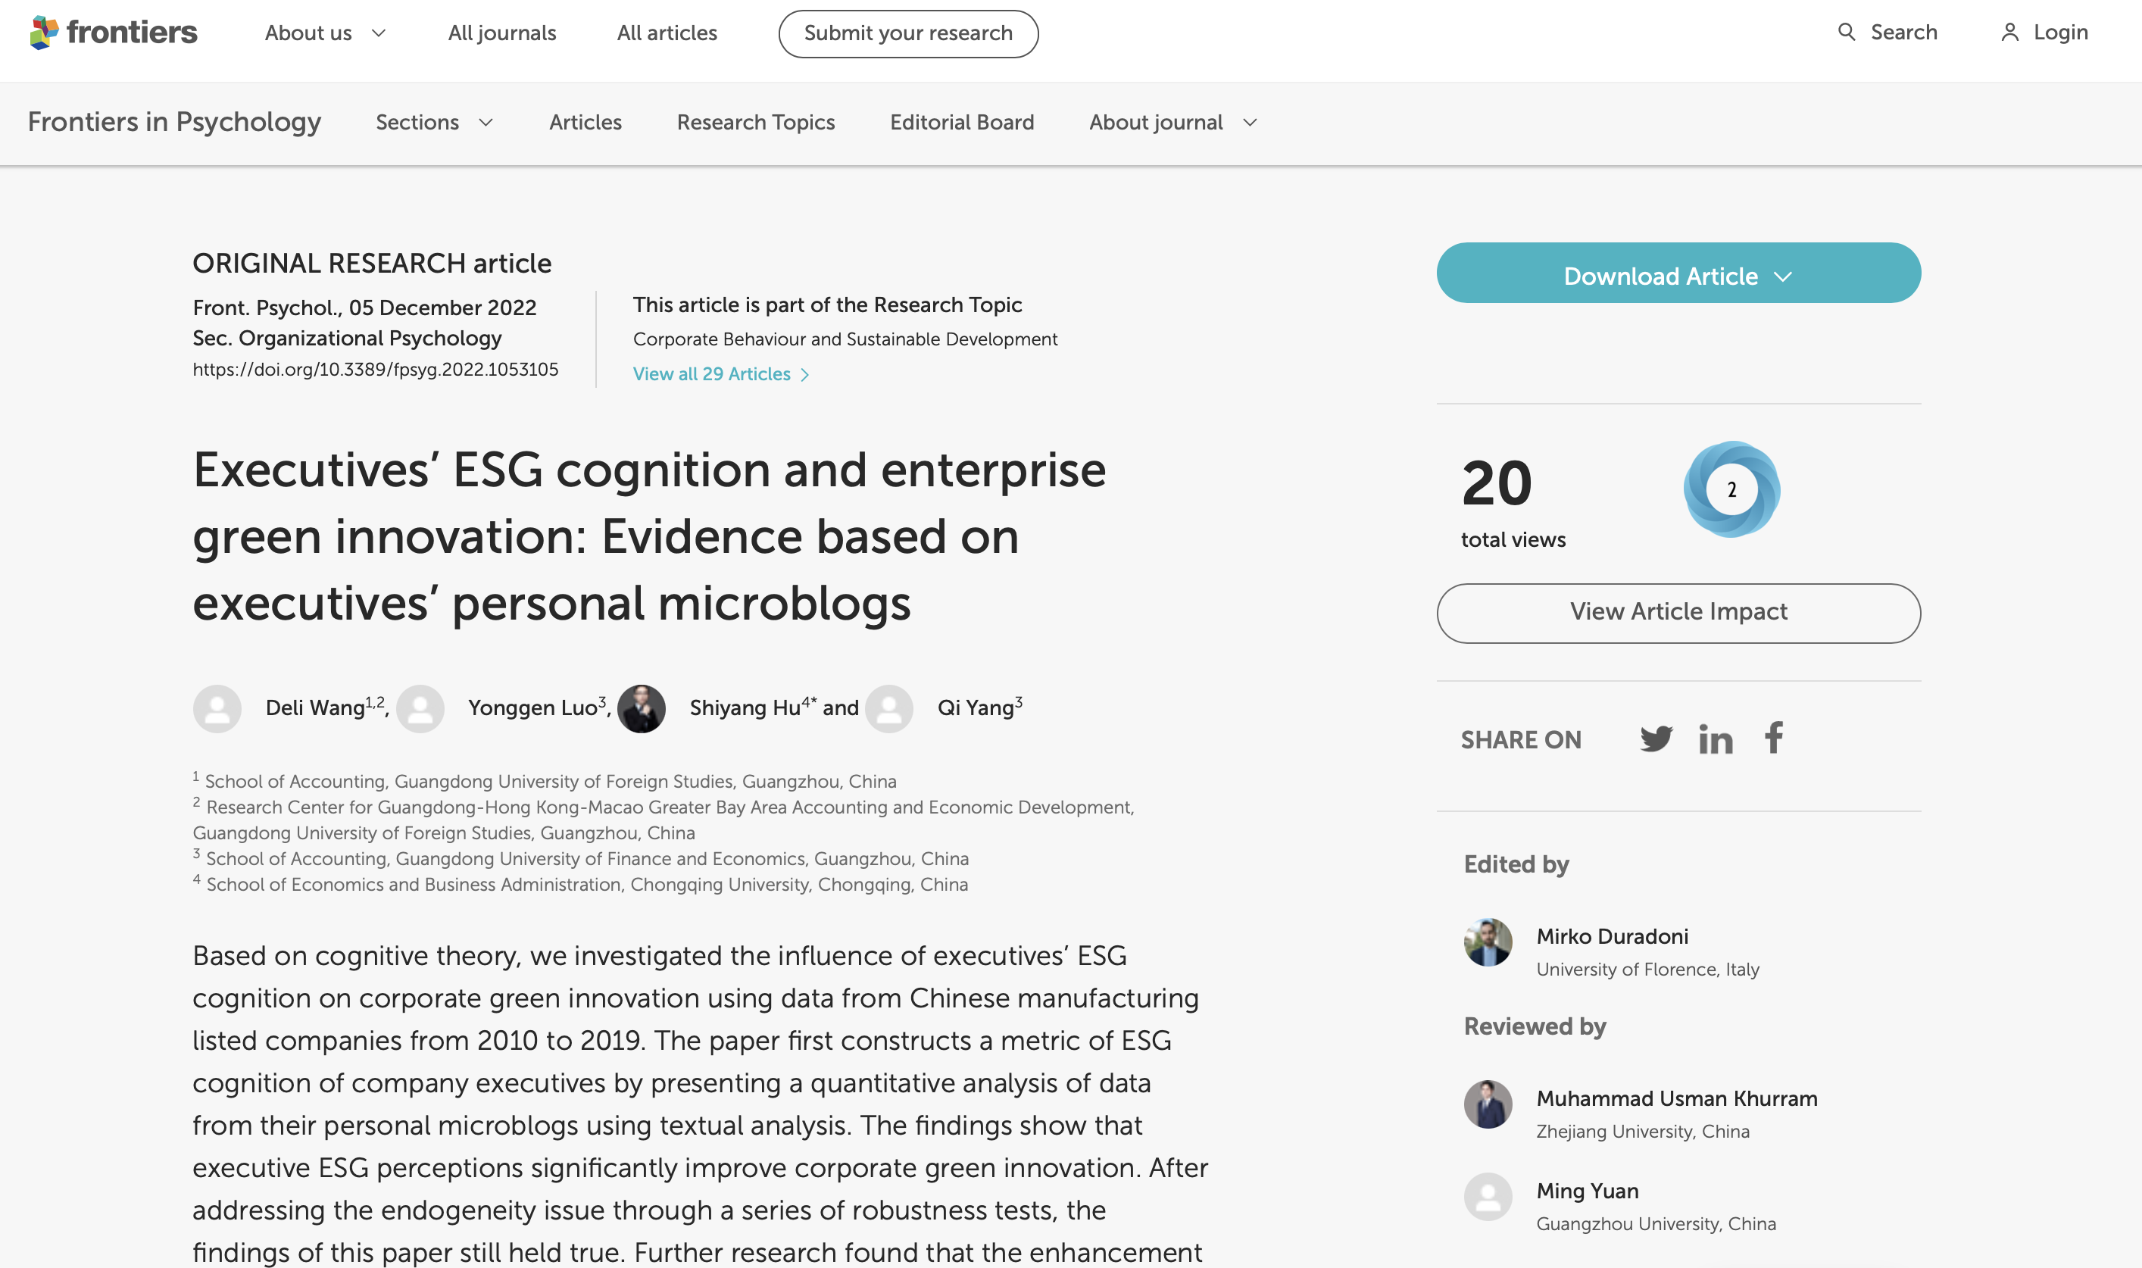Open the Search icon in header

click(x=1847, y=33)
